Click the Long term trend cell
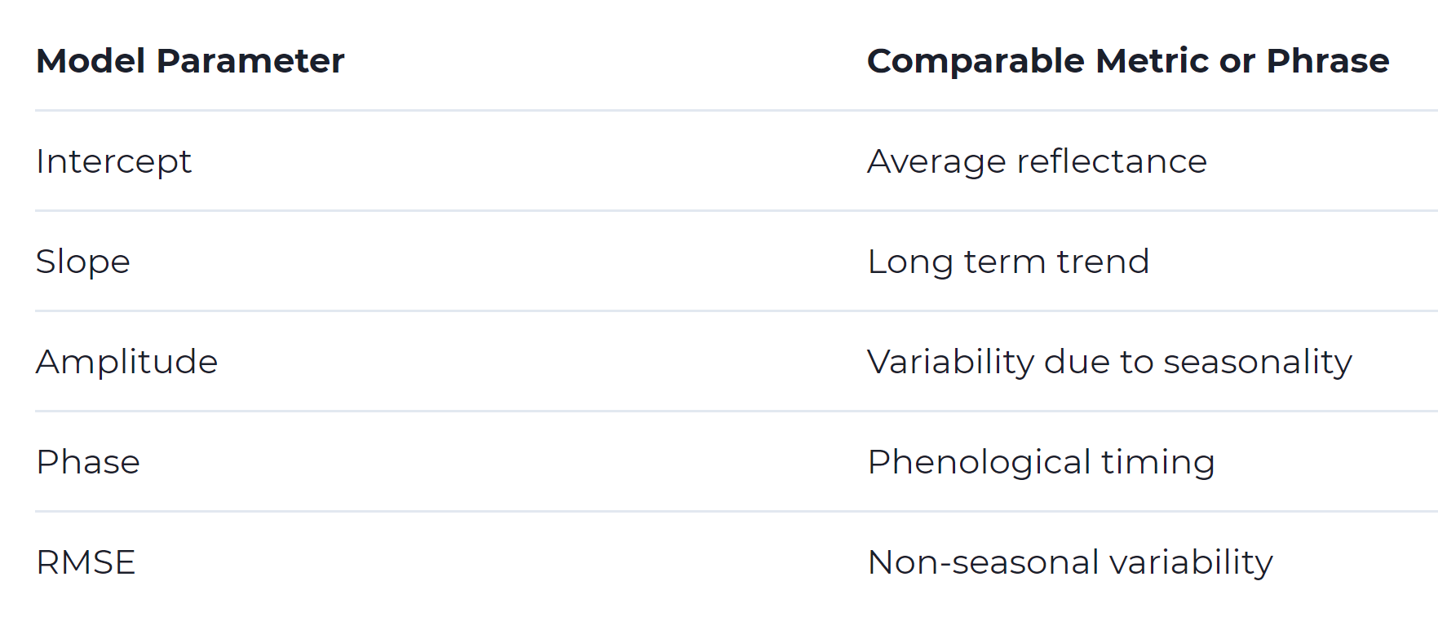Screen dimensions: 1438x634 pyautogui.click(x=1008, y=262)
